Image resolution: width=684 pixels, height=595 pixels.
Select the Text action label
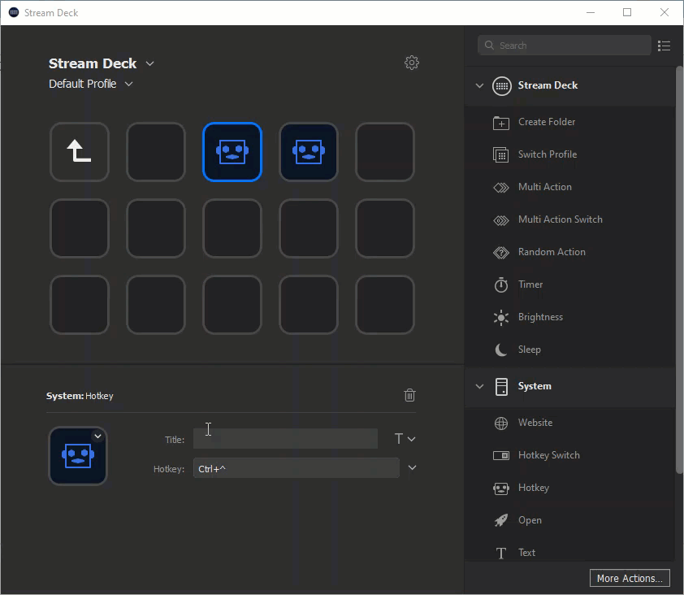pyautogui.click(x=526, y=553)
